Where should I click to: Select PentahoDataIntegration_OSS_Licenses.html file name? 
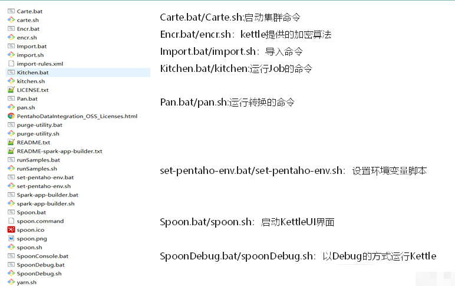click(77, 116)
